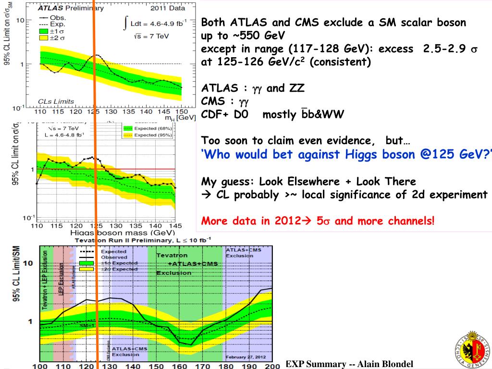Click the 'excess 2.5-2.9 σ' text

point(428,49)
